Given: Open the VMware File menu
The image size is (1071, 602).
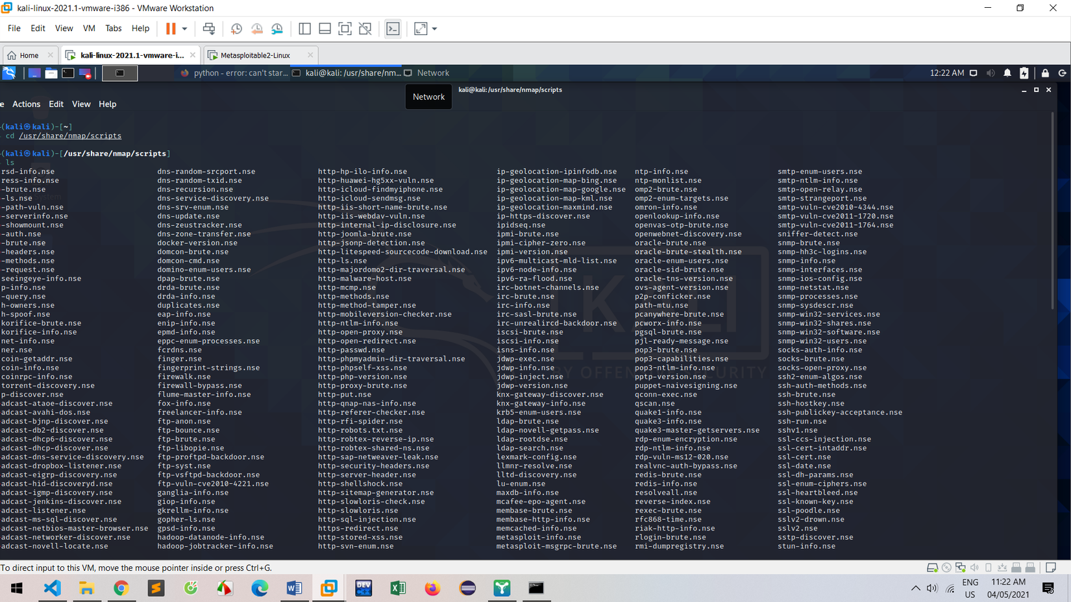Looking at the screenshot, I should [x=14, y=29].
